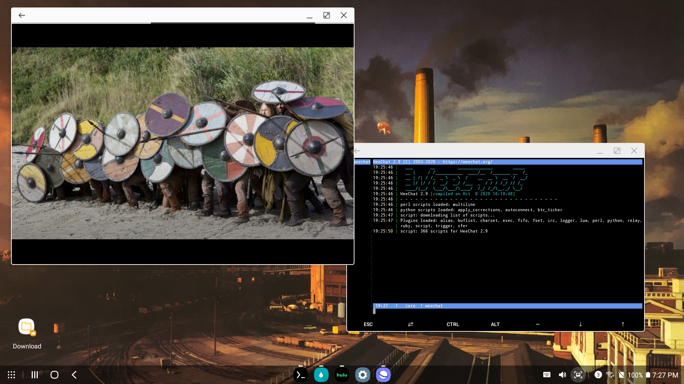Tap the Tab key icon in terminal
Viewport: 684px width, 384px height.
pos(410,324)
